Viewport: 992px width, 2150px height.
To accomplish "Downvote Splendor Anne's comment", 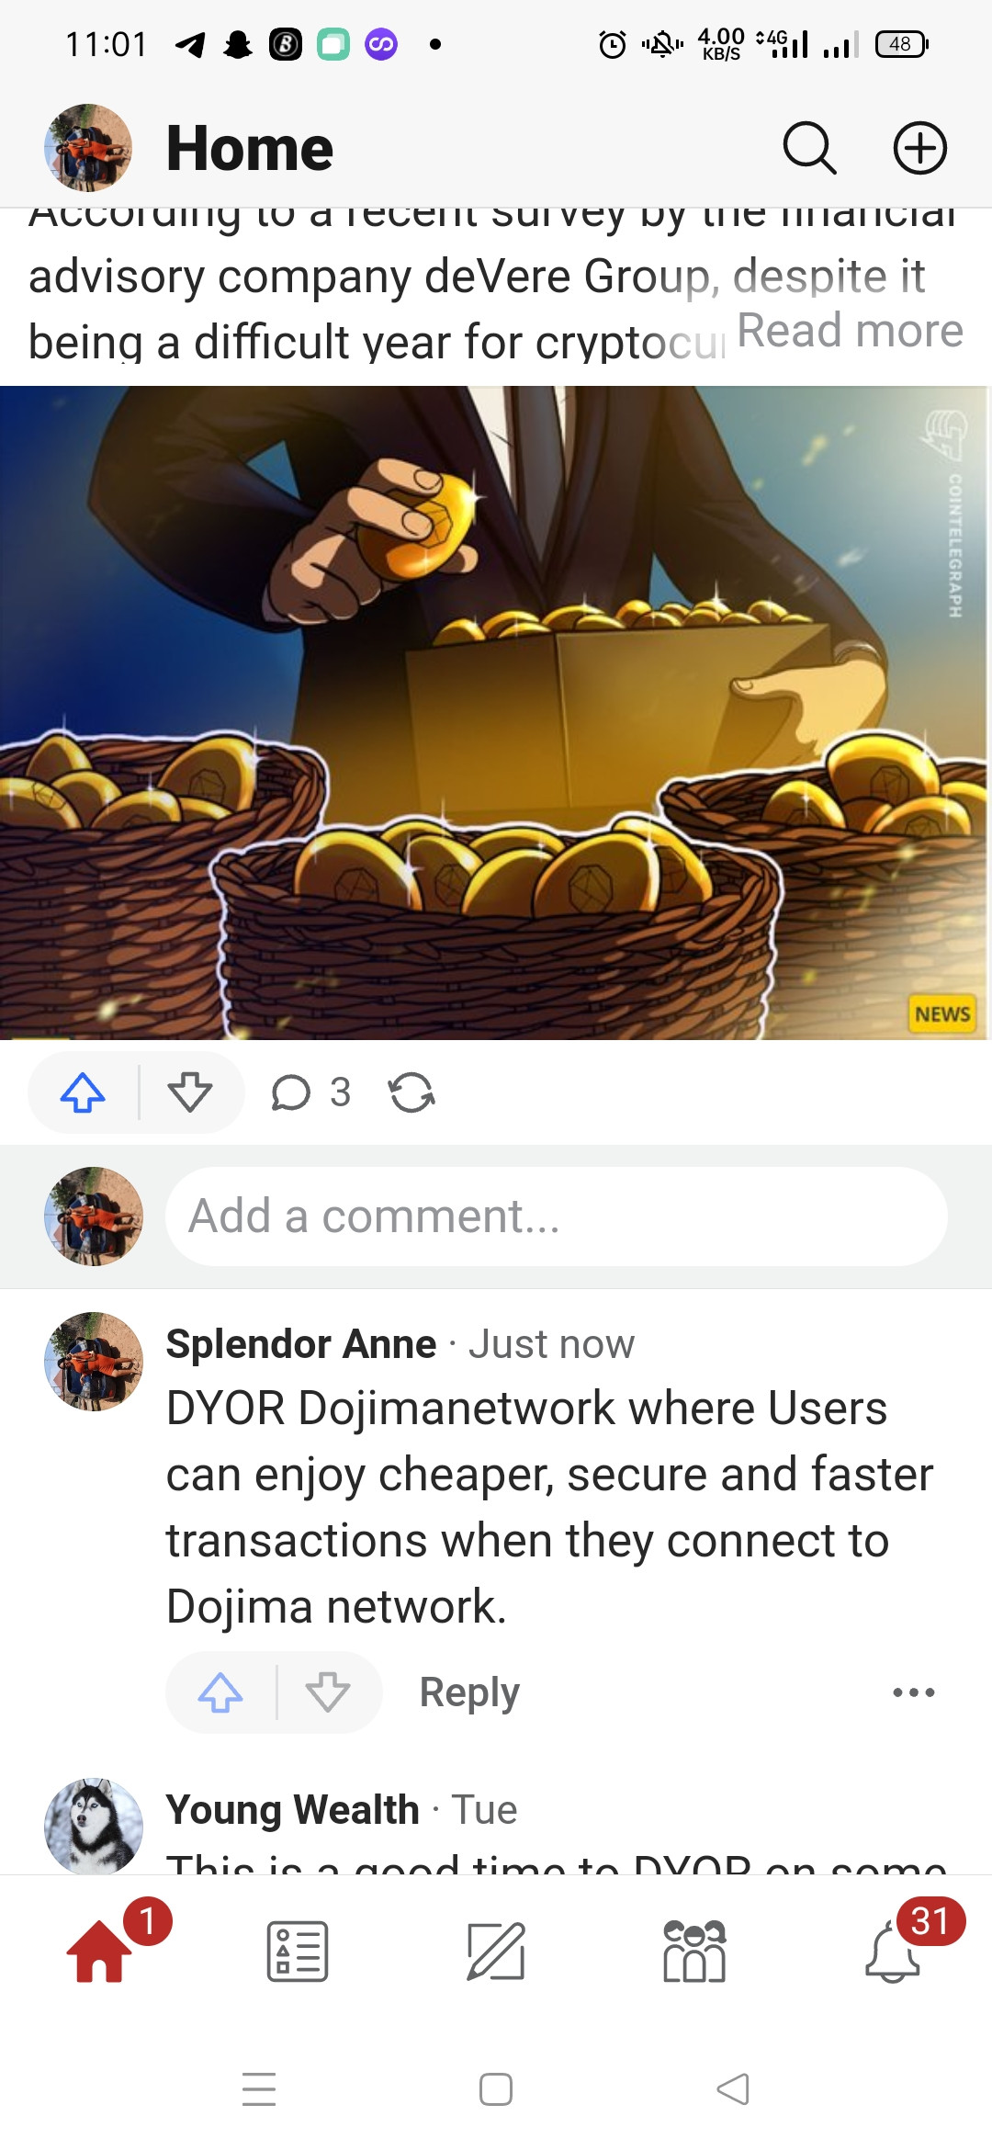I will click(x=328, y=1692).
